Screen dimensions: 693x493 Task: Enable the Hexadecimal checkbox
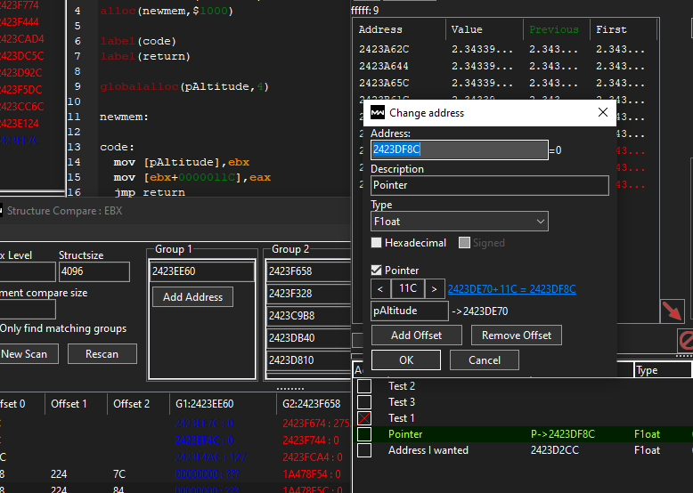click(x=377, y=243)
